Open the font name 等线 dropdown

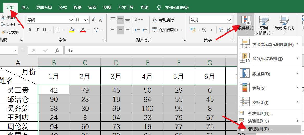coord(71,20)
